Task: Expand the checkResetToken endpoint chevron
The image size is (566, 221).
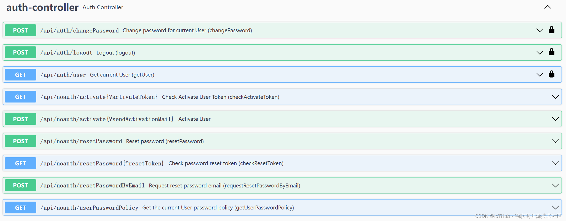Action: (x=555, y=163)
